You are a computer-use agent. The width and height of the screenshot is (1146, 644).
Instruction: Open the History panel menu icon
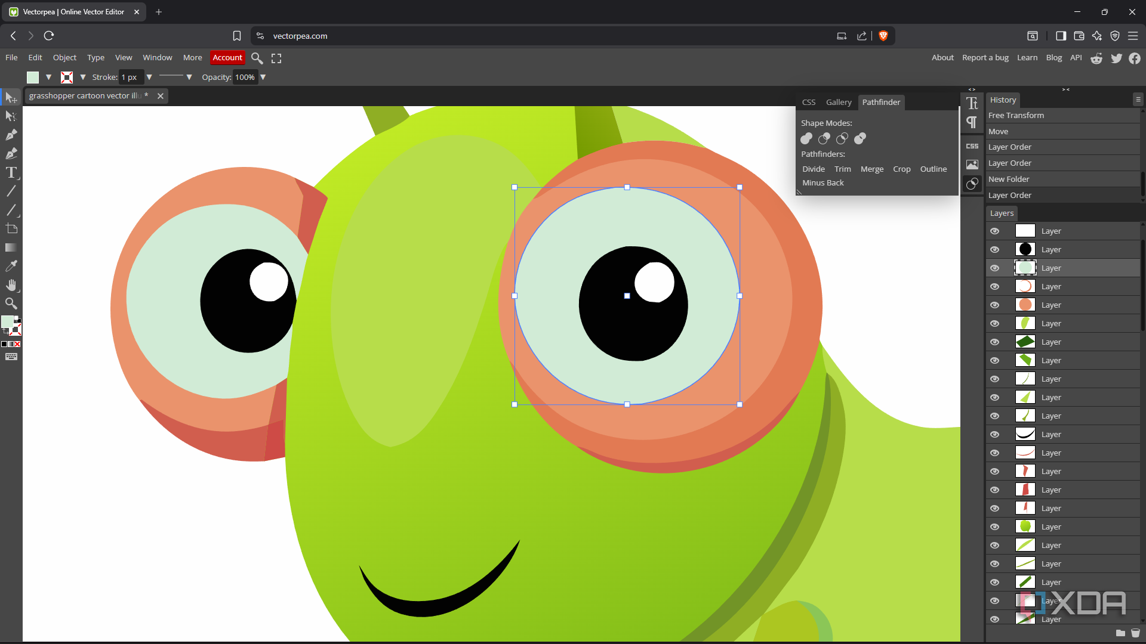1138,100
